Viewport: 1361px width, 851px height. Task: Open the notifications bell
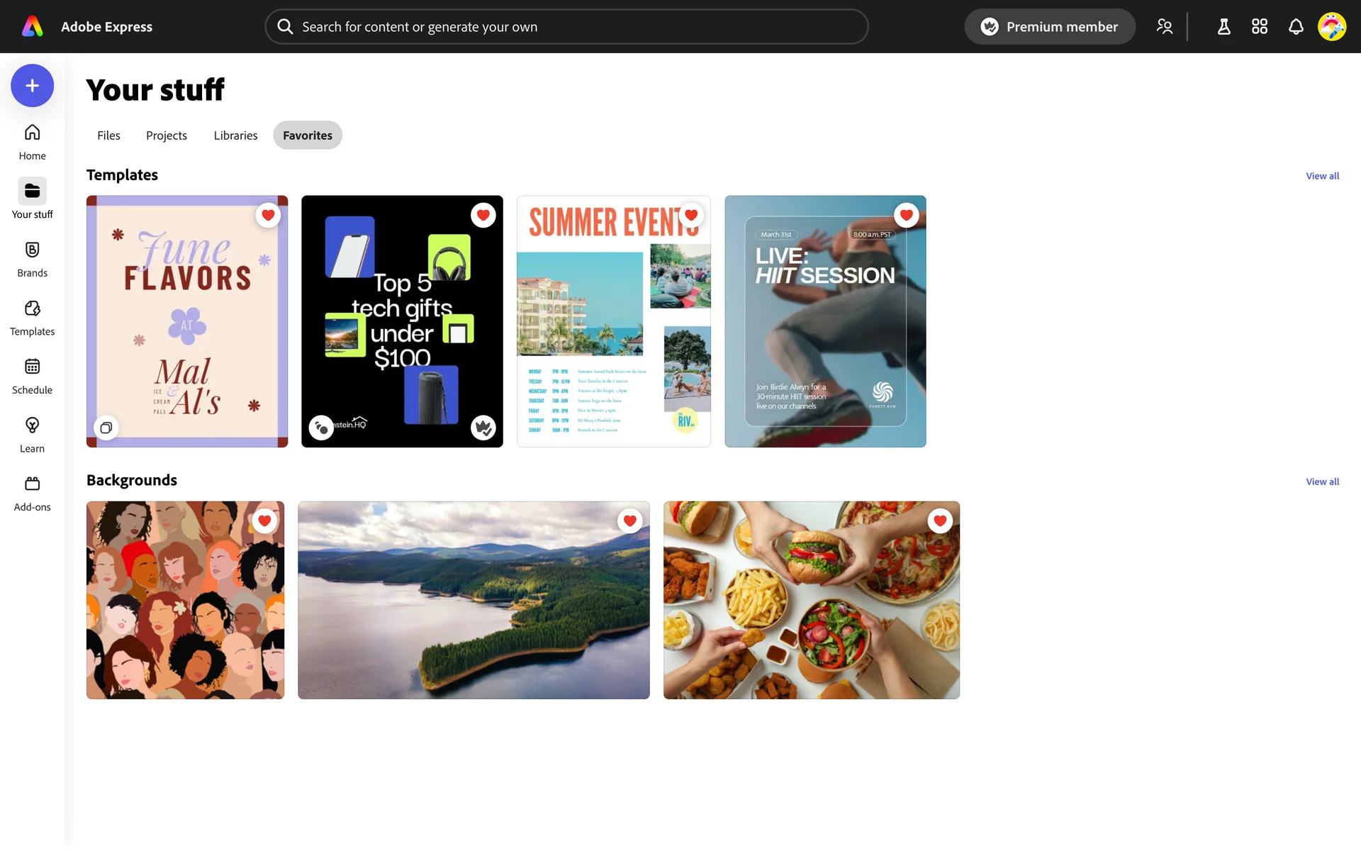pyautogui.click(x=1295, y=27)
